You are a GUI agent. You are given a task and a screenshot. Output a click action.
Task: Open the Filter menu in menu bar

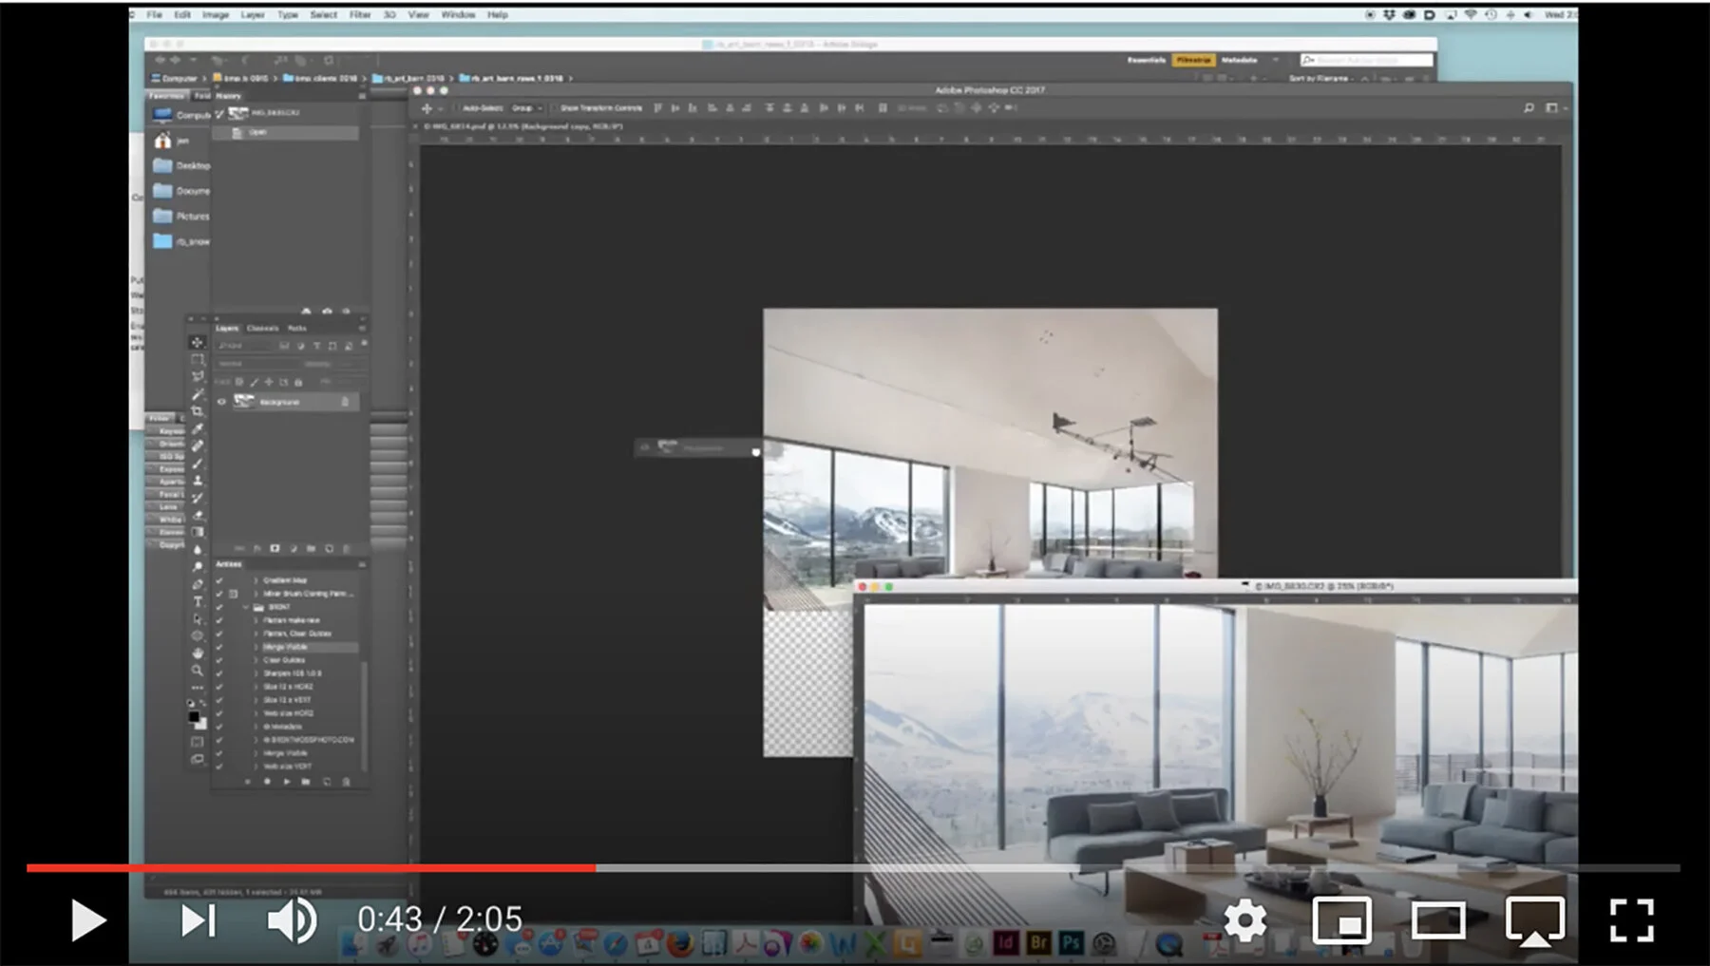359,15
